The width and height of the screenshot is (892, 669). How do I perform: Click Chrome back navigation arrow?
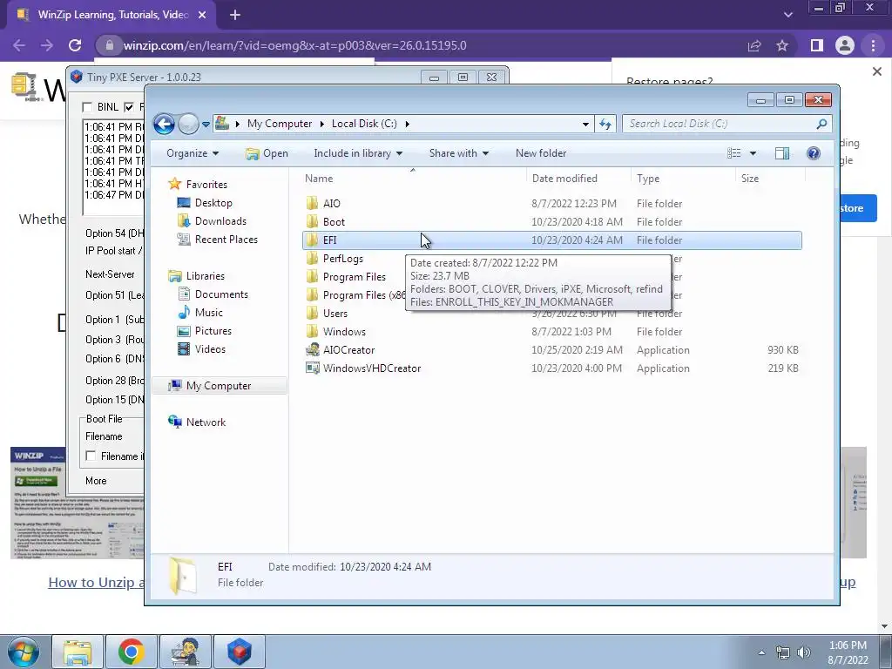pyautogui.click(x=19, y=45)
